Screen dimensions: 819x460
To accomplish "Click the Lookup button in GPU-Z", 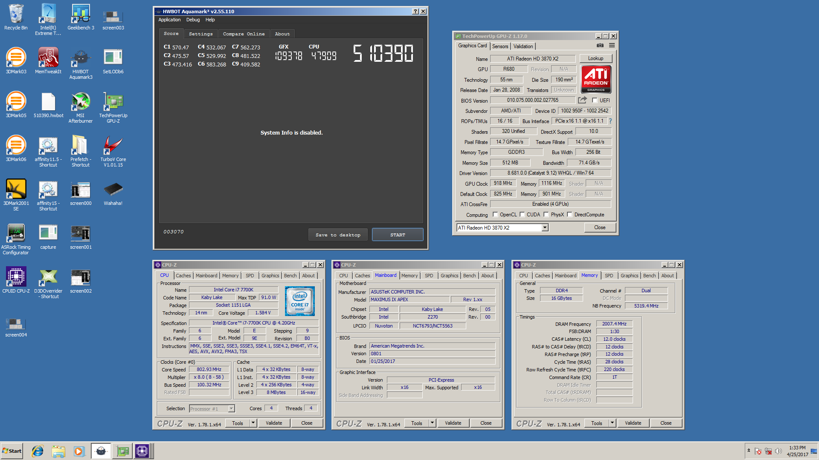I will coord(595,58).
